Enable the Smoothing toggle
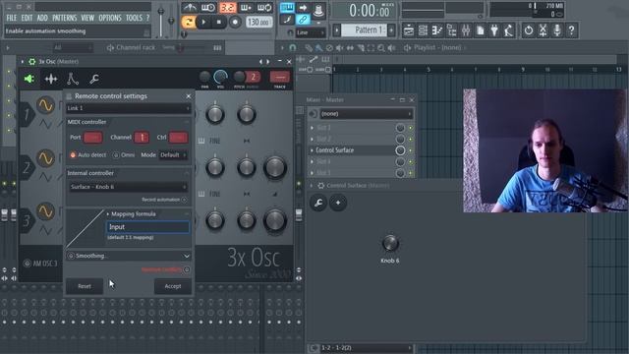 click(x=71, y=256)
